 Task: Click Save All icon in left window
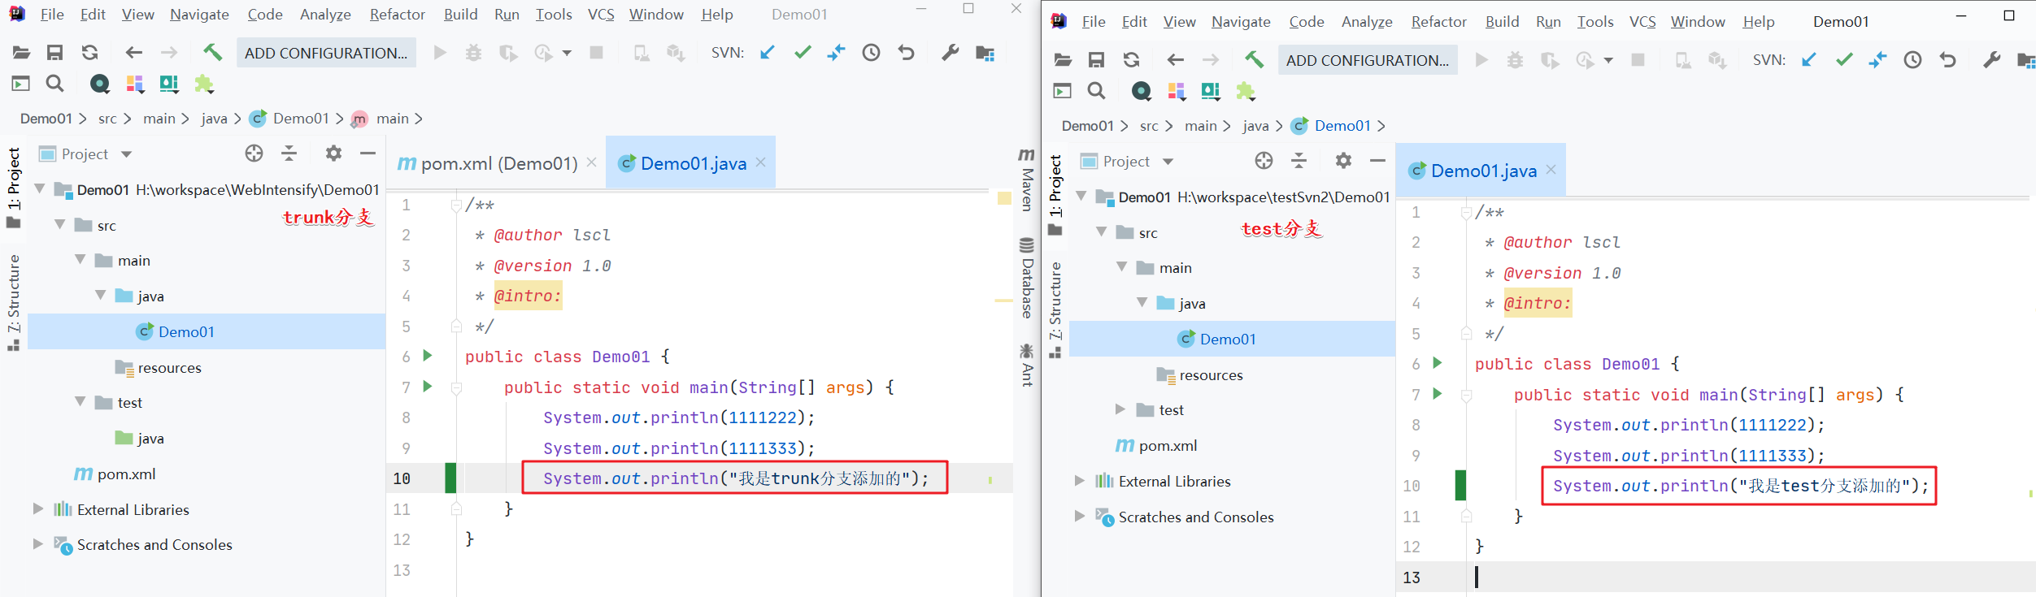(x=54, y=53)
